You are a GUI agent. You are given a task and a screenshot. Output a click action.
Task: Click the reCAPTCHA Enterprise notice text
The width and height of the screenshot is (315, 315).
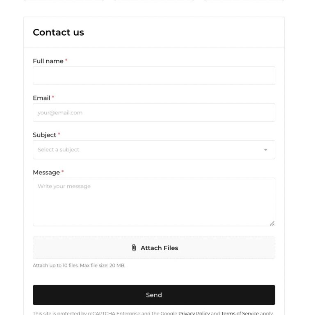click(105, 313)
